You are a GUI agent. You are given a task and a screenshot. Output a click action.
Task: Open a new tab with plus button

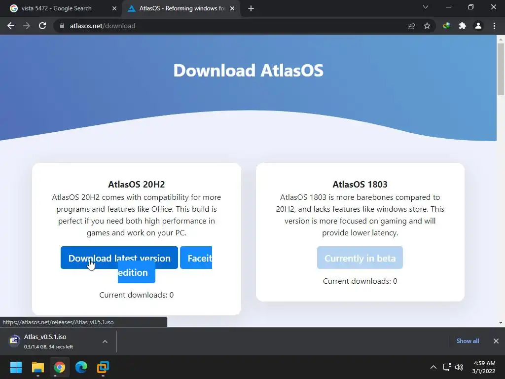click(x=251, y=8)
